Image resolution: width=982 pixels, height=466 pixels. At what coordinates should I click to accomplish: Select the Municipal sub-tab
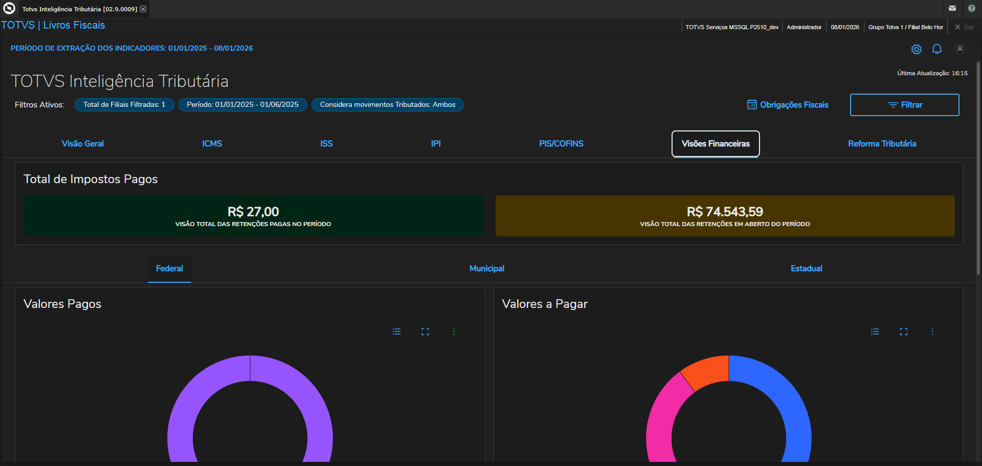point(487,269)
